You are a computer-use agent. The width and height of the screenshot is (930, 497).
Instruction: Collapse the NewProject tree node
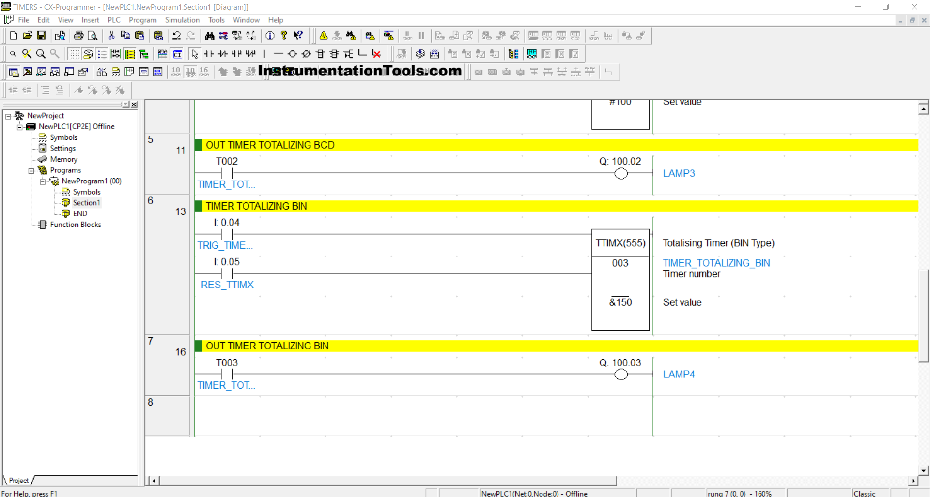tap(8, 116)
